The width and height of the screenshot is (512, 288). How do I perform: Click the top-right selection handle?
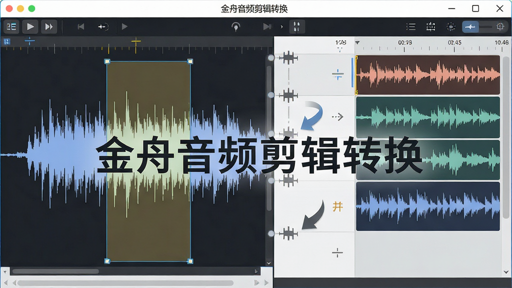tap(190, 61)
